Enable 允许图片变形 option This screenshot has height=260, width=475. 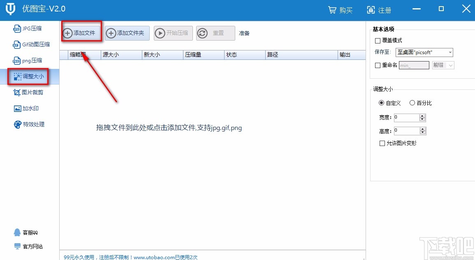pos(382,143)
